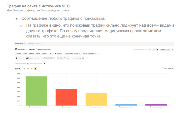Image resolution: width=180 pixels, height=113 pixels.
Task: Click the clock history icon near Сохранить отчет
Action: [x=150, y=49]
